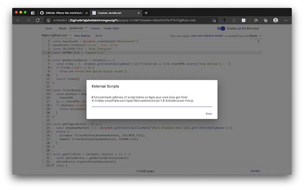Click code line 'const dropdownButtons'
304x190 pixels.
[x=144, y=128]
